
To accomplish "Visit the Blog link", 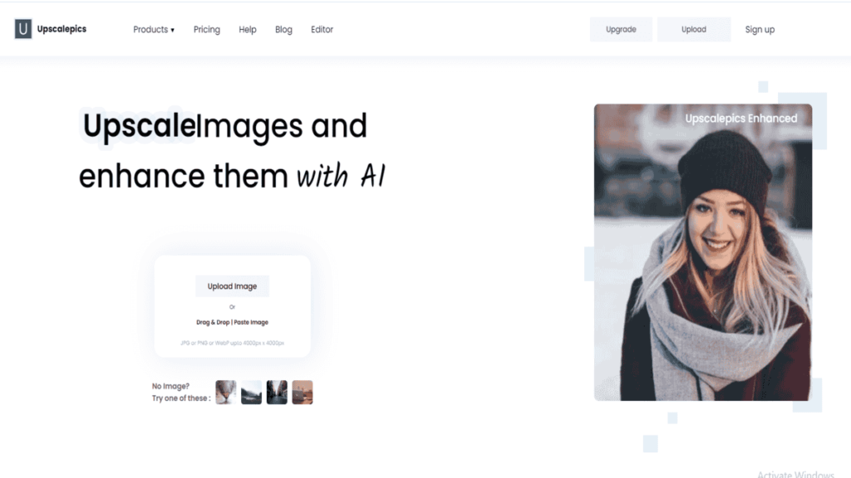I will coord(283,29).
